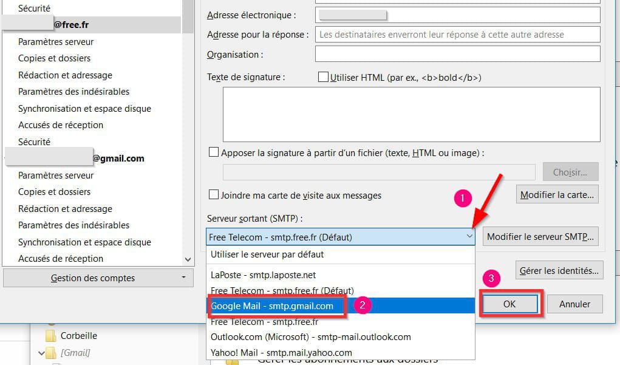Tick Apposer la signature à partir d'un fichier

point(214,152)
